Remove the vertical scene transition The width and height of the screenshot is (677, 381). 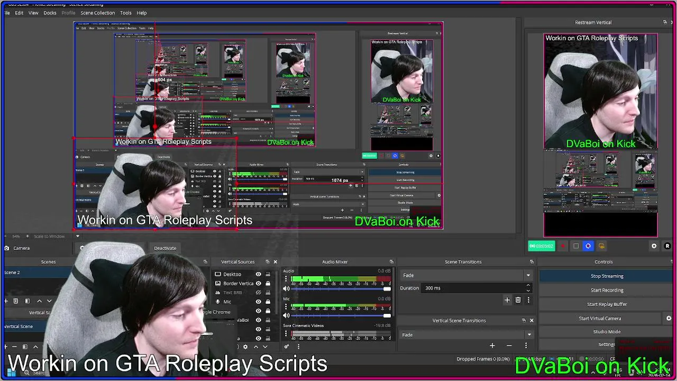(509, 346)
